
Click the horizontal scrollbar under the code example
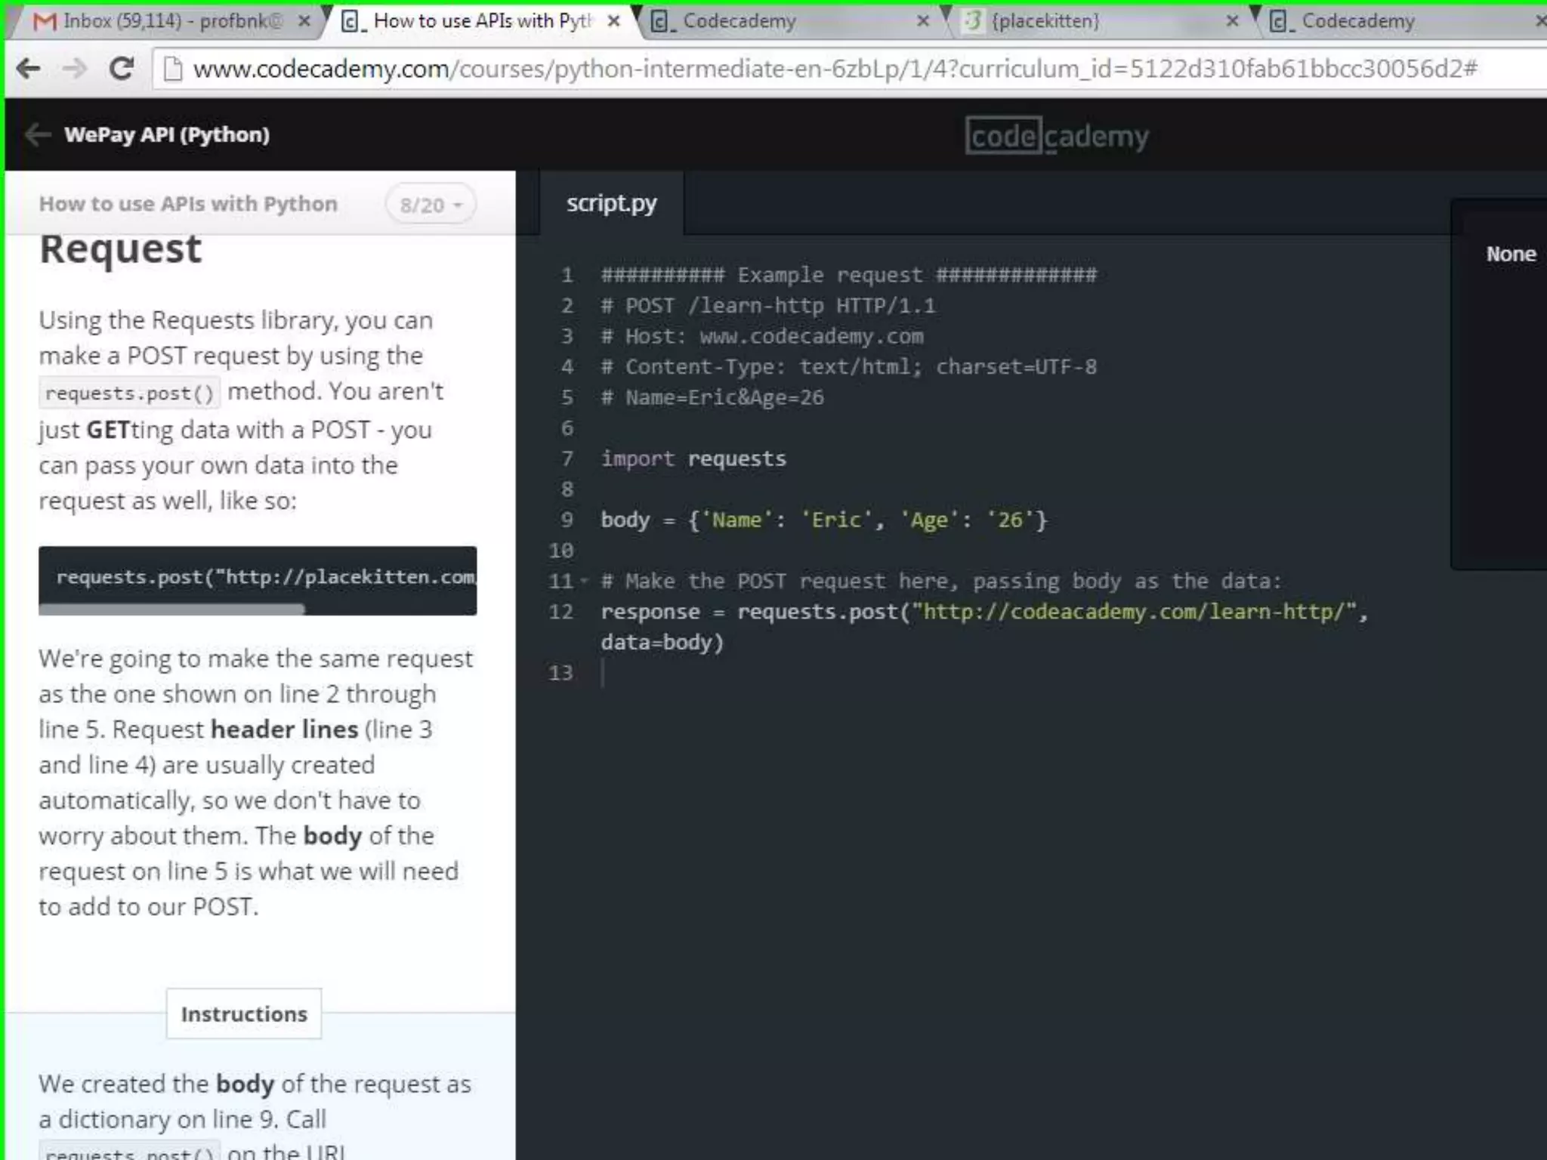pos(172,609)
